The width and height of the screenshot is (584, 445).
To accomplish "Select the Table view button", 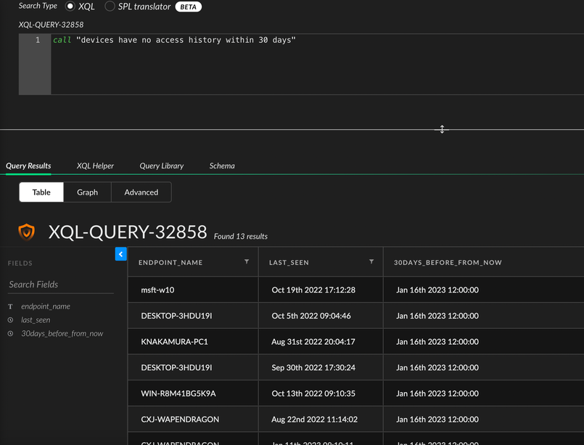I will (x=41, y=192).
